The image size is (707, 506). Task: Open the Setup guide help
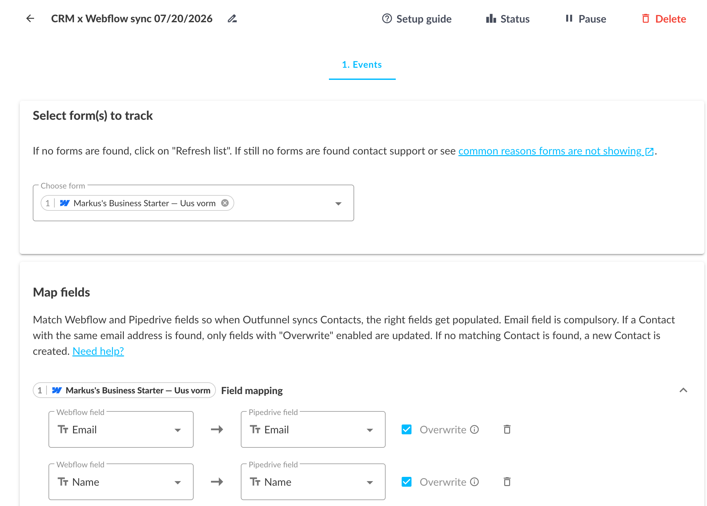(417, 19)
